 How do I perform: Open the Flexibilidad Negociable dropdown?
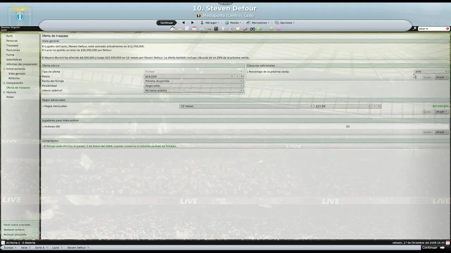(194, 86)
